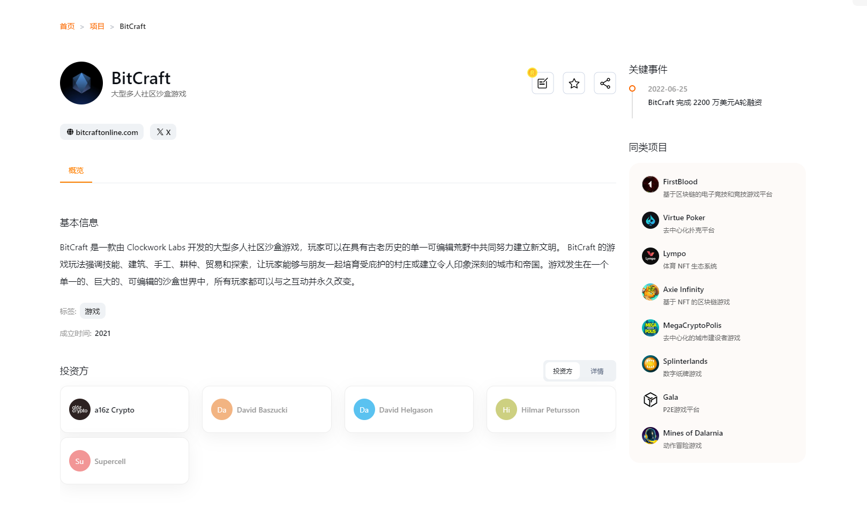Viewport: 867px width, 509px height.
Task: Click BitCraft in the breadcrumb
Action: tap(133, 26)
